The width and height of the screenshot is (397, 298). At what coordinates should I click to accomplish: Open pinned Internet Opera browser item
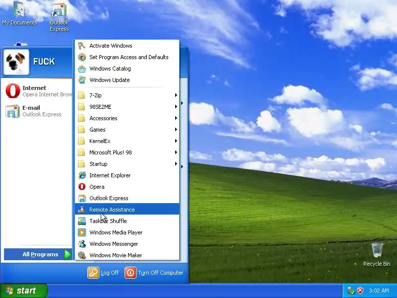(x=38, y=91)
